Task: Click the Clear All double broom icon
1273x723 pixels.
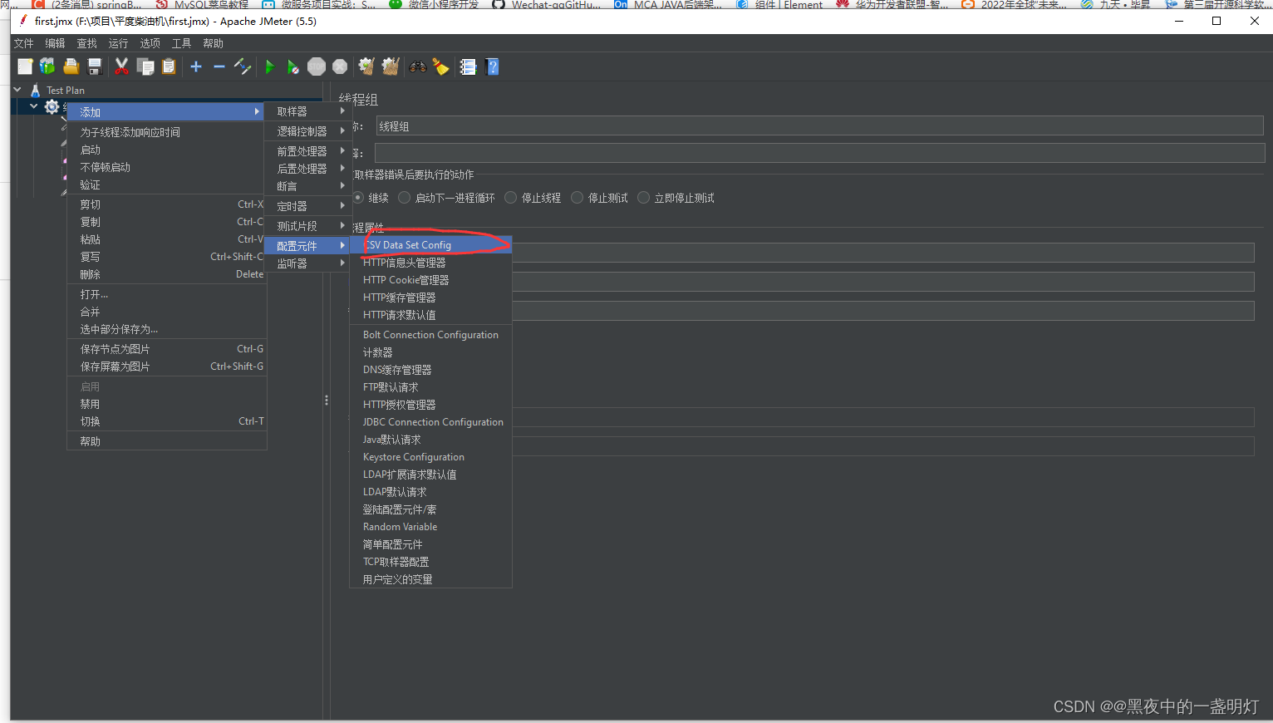Action: pos(391,66)
